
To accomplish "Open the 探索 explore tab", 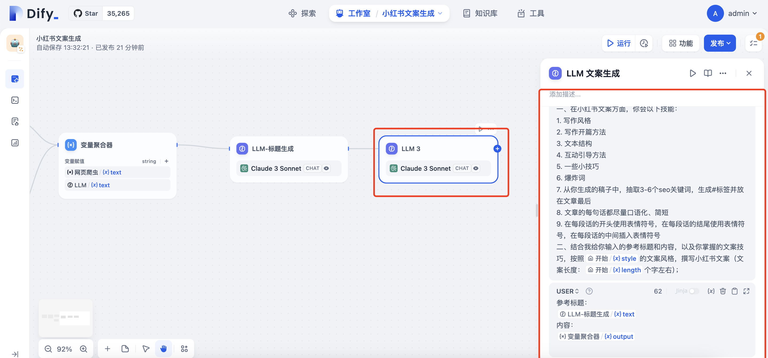I will 302,13.
